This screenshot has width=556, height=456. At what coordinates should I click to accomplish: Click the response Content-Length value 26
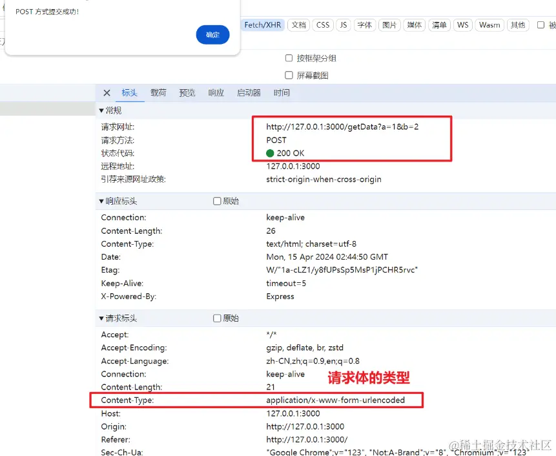tap(271, 231)
